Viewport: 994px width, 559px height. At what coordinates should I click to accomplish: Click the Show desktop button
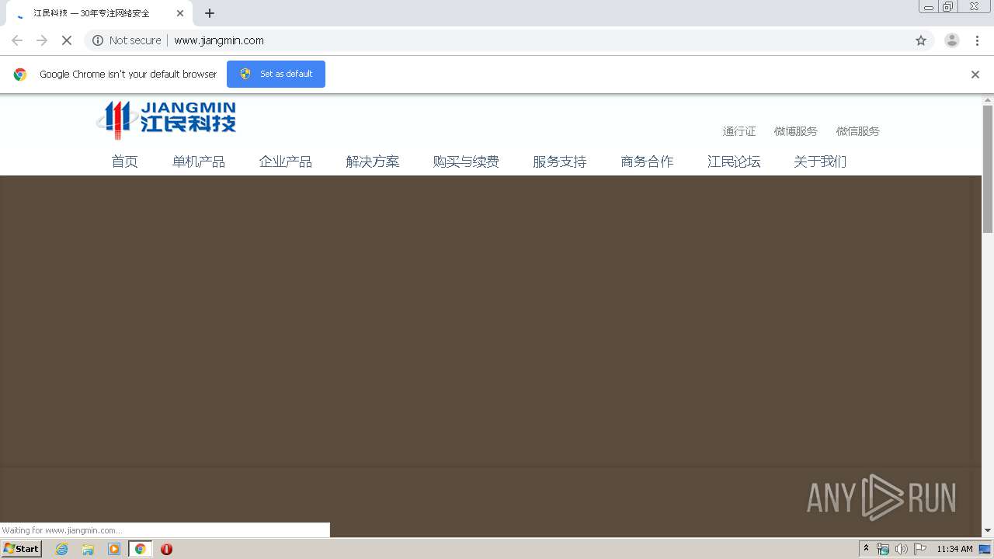pos(985,549)
